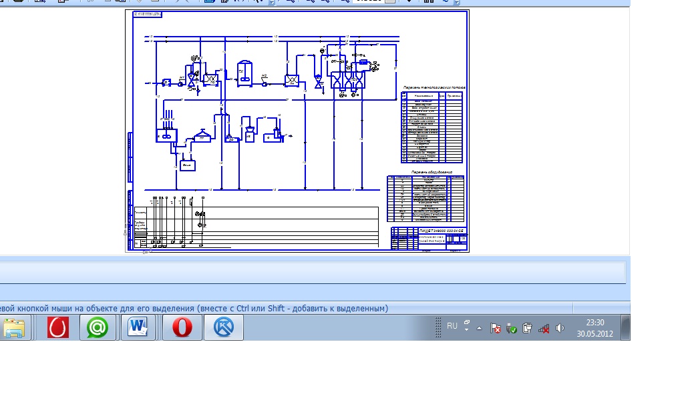Restore the language bar via its icon
684x400 pixels.
(x=467, y=322)
